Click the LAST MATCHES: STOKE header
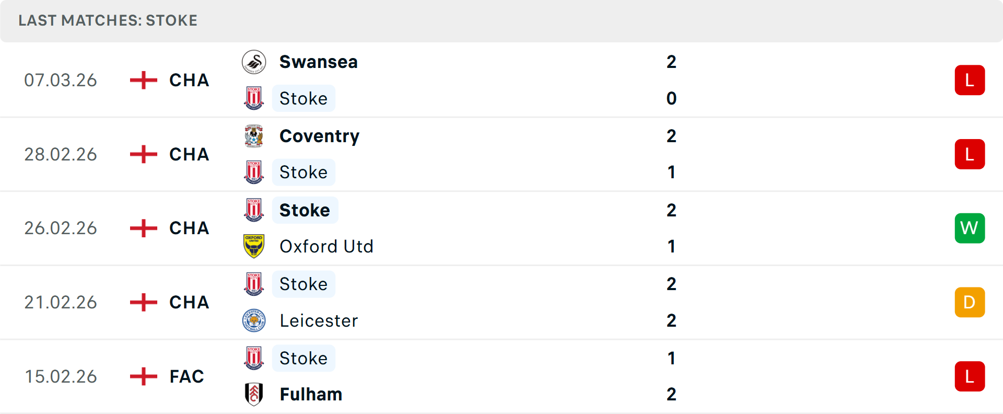The width and height of the screenshot is (1003, 414). pyautogui.click(x=108, y=20)
